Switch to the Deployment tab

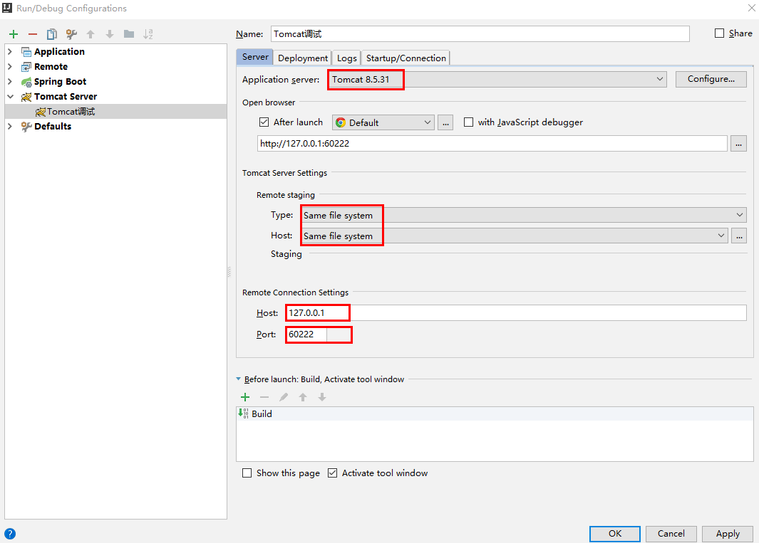pos(303,58)
